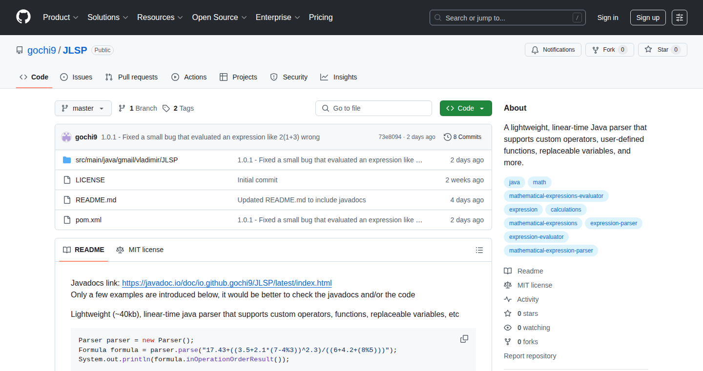The height and width of the screenshot is (371, 703).
Task: Open the src/main/java/gmail/vladimir/JLSP folder
Action: [x=126, y=160]
